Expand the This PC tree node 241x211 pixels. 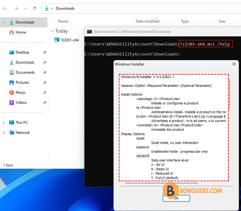click(4, 123)
